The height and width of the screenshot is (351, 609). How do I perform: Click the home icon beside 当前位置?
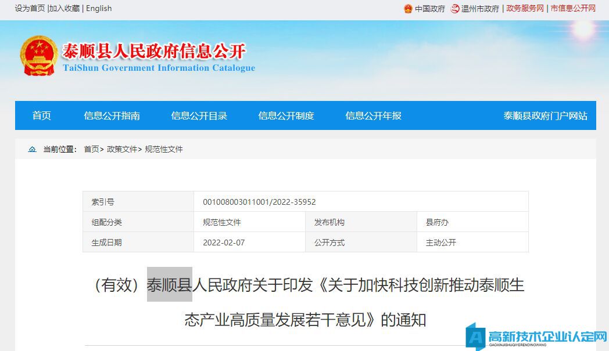tap(32, 150)
